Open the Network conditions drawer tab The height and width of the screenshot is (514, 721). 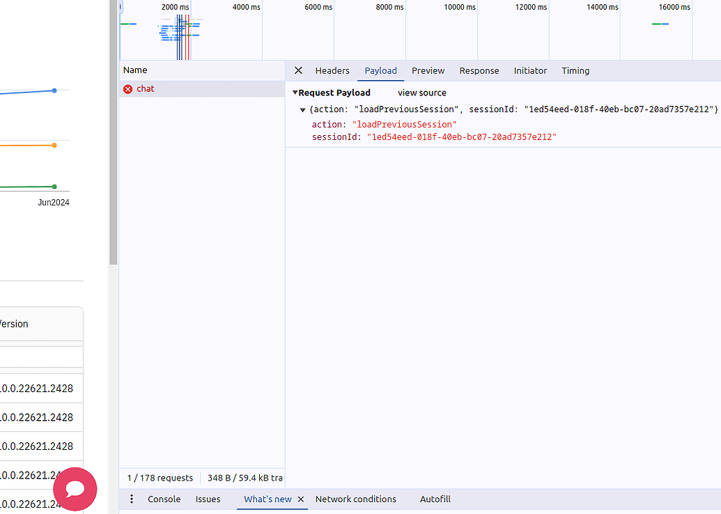coord(356,499)
